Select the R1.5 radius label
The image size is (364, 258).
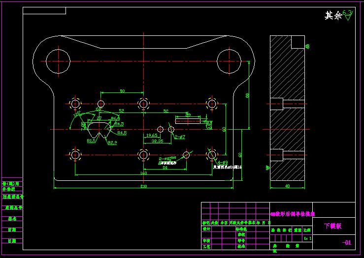pyautogui.click(x=91, y=141)
